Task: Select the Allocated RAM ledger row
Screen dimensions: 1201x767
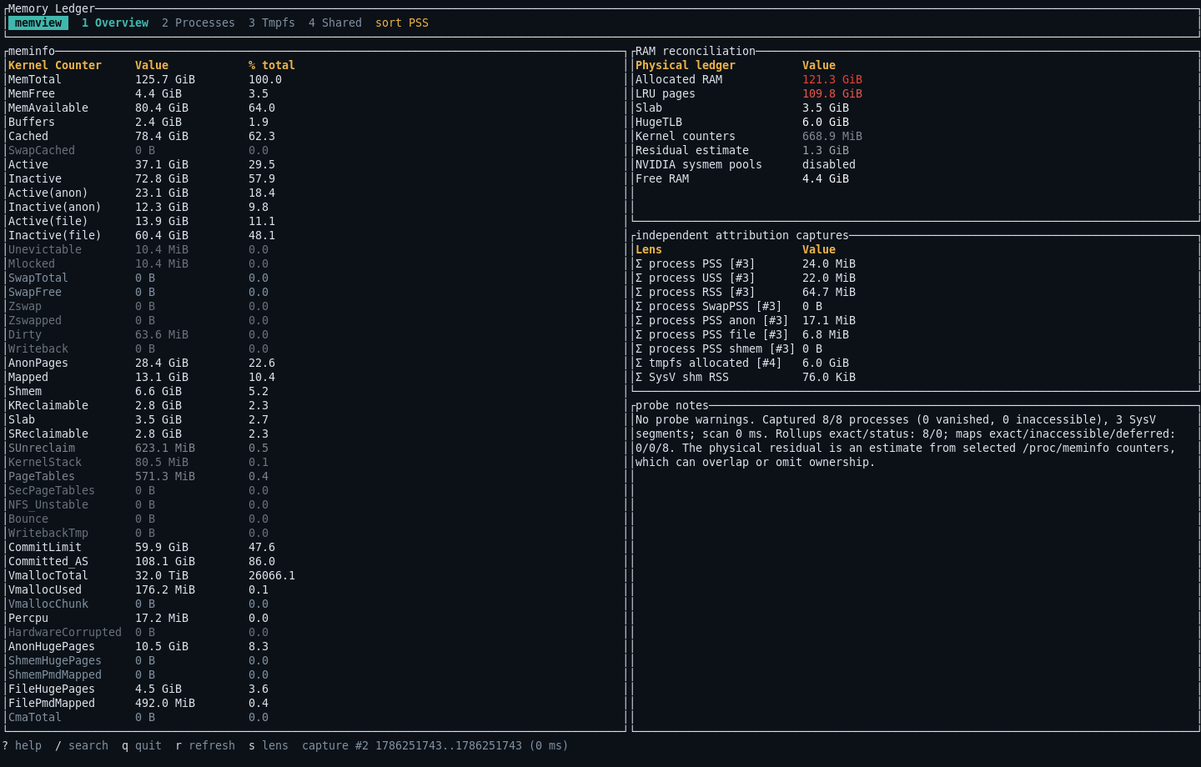Action: [x=916, y=79]
